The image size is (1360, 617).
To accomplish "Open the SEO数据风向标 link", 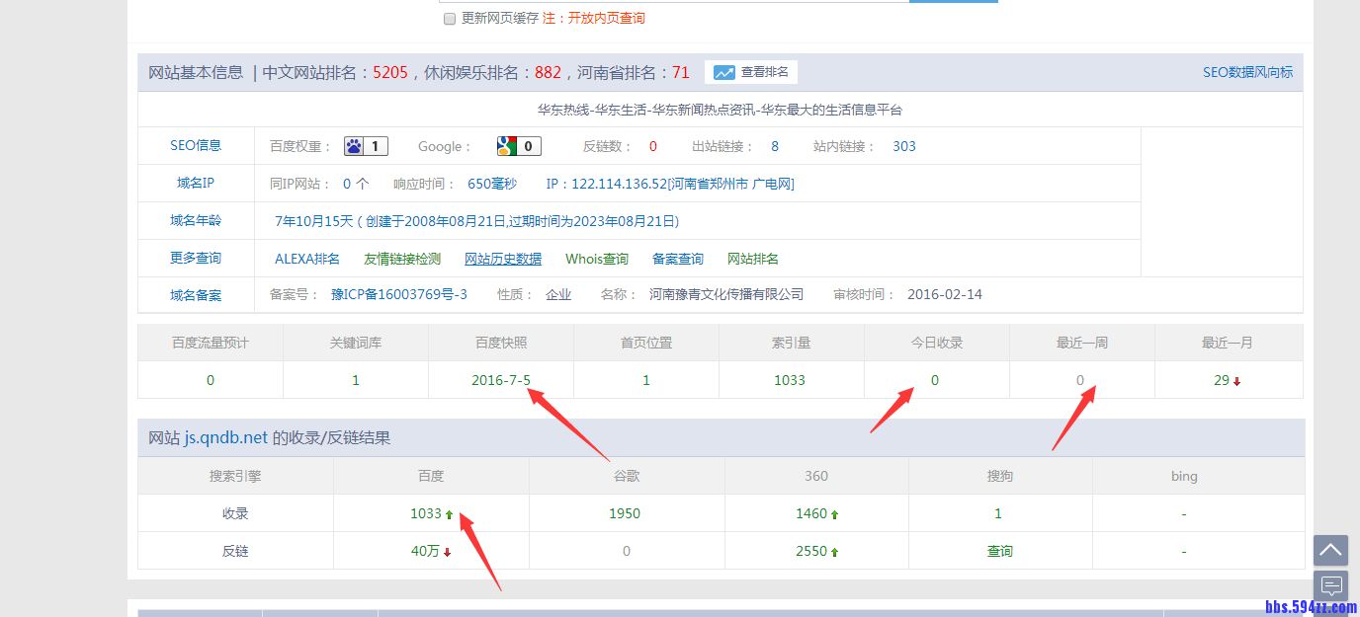I will 1247,71.
